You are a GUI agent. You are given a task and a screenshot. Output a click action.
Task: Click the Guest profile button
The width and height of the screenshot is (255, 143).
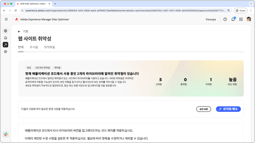240,10
